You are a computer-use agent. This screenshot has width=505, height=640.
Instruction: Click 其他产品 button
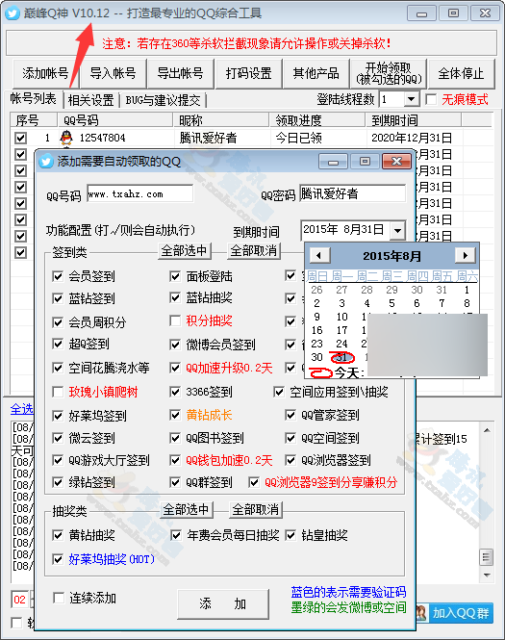[x=316, y=73]
